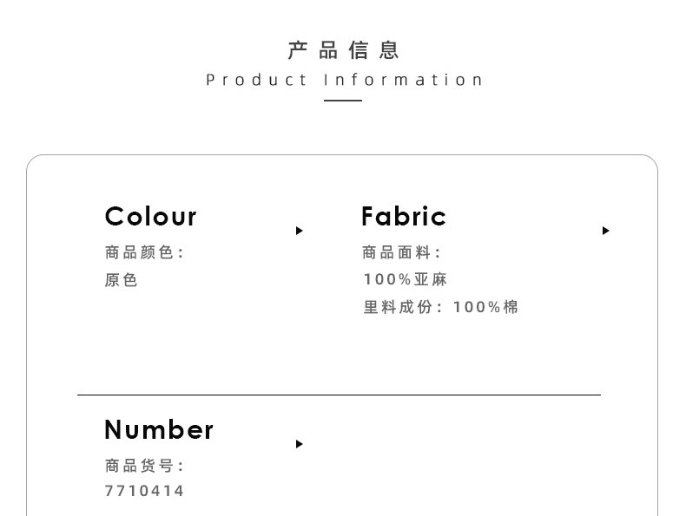Select the Number section heading

158,429
